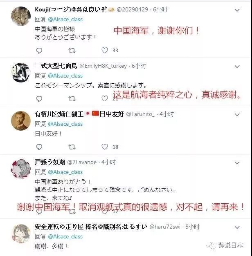The width and height of the screenshot is (252, 256).
Task: Open more-options chevron on @Taruhito_ tweet
Action: [237, 115]
